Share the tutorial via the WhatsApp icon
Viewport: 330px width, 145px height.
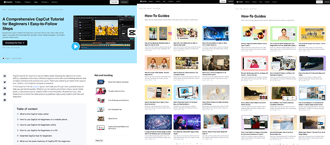point(5,94)
